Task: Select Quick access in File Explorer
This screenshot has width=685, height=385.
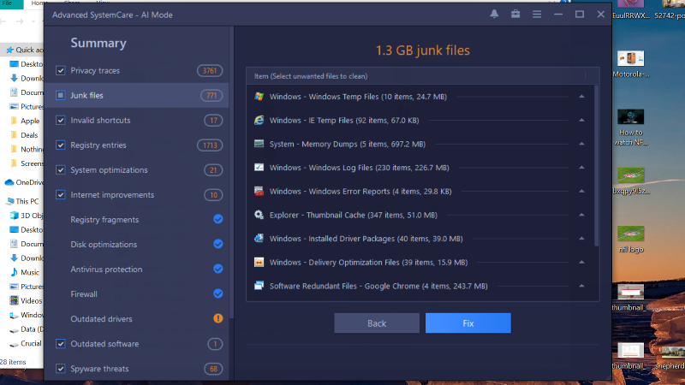Action: [x=26, y=50]
